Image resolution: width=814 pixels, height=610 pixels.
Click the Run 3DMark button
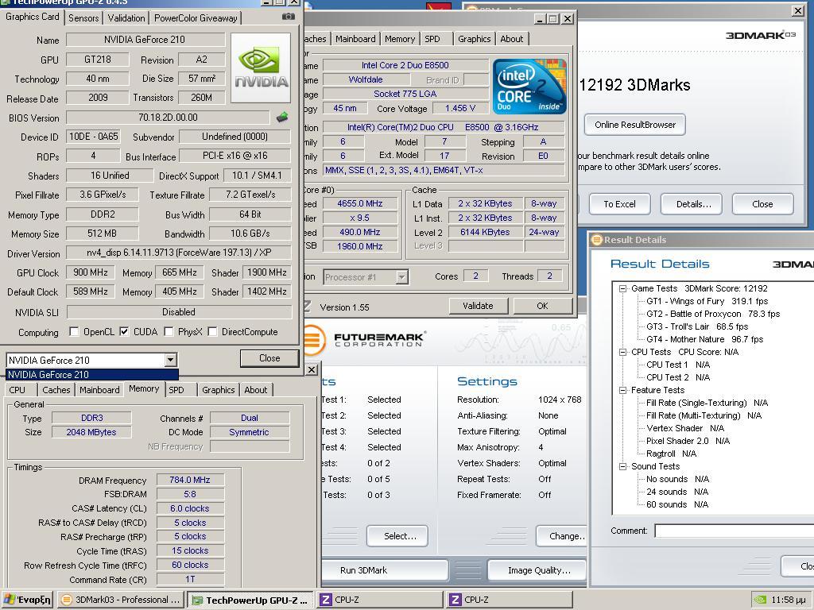pyautogui.click(x=384, y=570)
